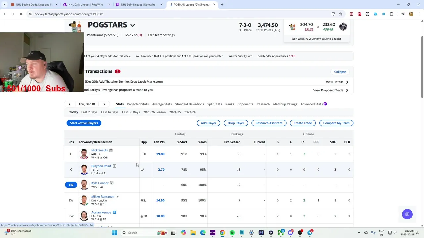Stop loading the page
The width and height of the screenshot is (424, 238).
click(x=21, y=14)
